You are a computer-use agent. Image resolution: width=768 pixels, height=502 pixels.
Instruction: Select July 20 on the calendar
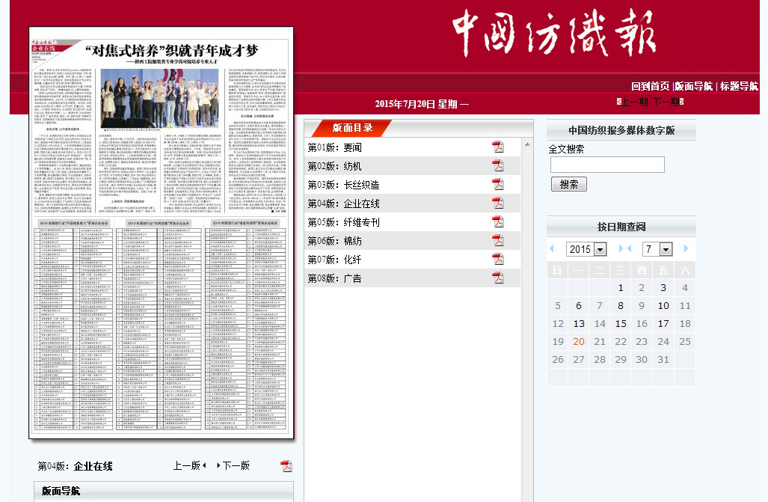coord(578,340)
